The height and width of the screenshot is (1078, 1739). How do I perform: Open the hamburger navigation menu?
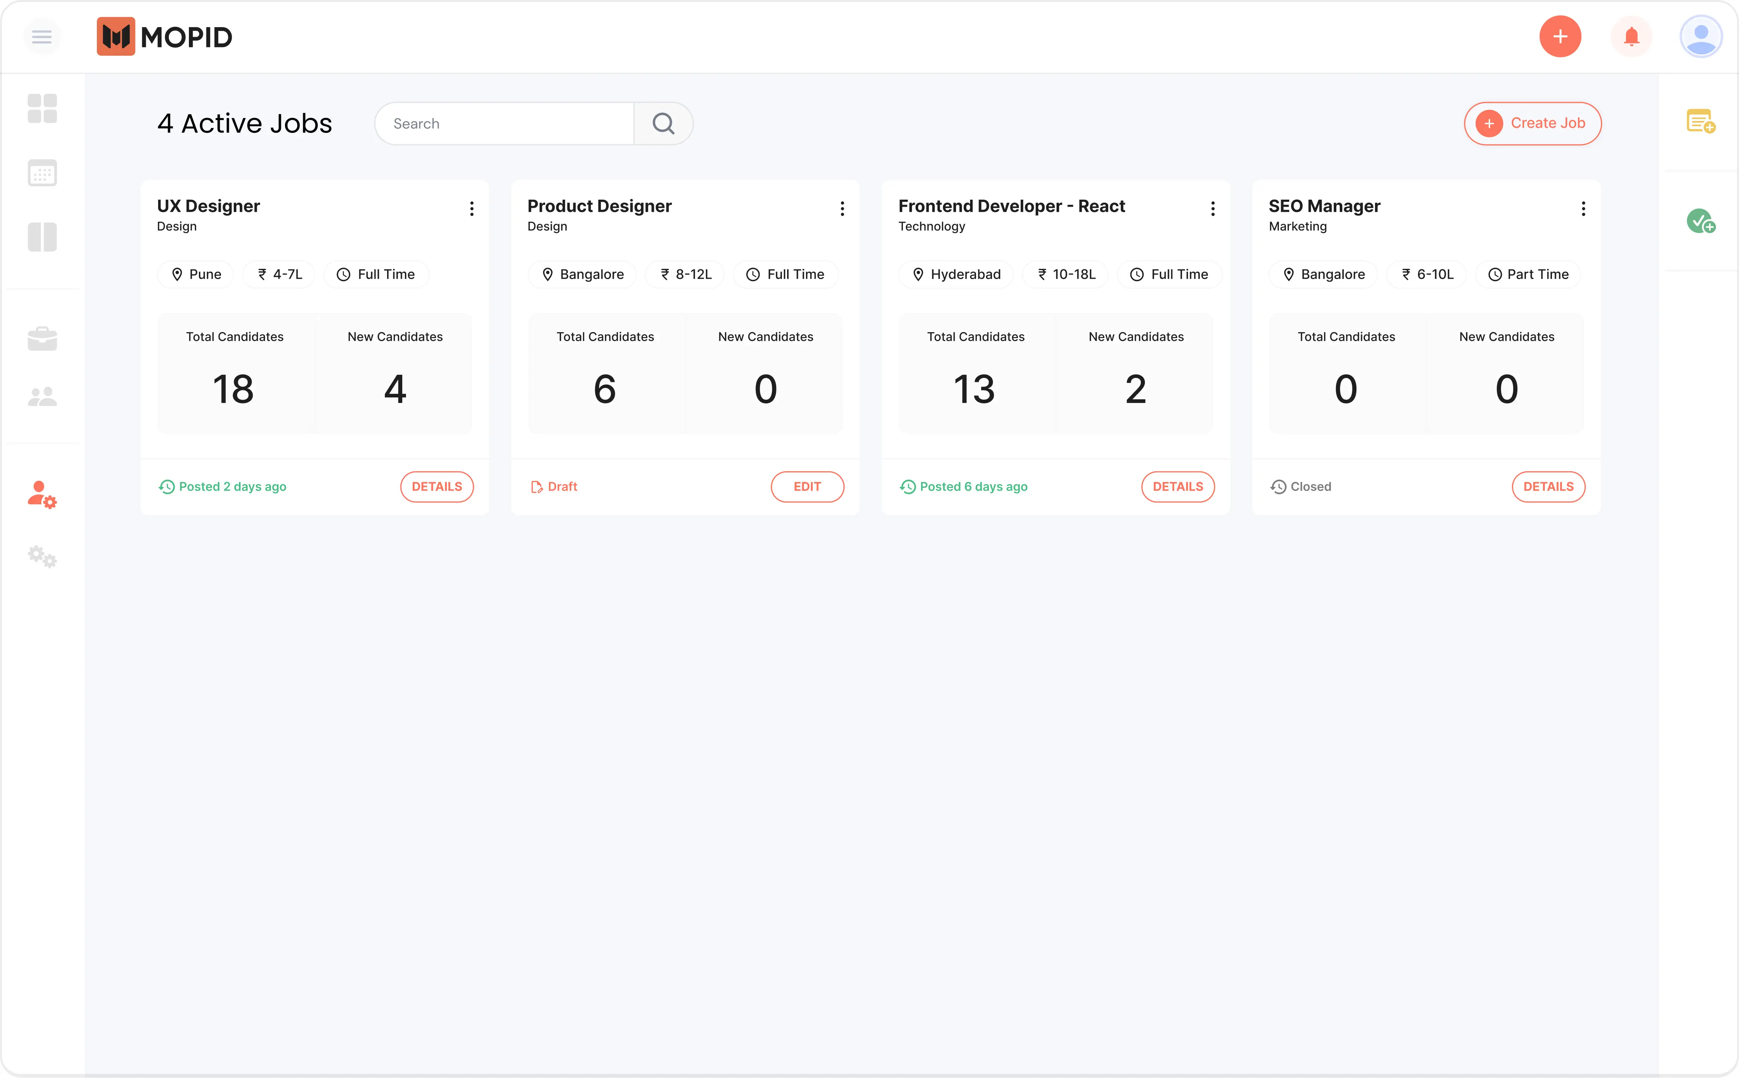(42, 36)
